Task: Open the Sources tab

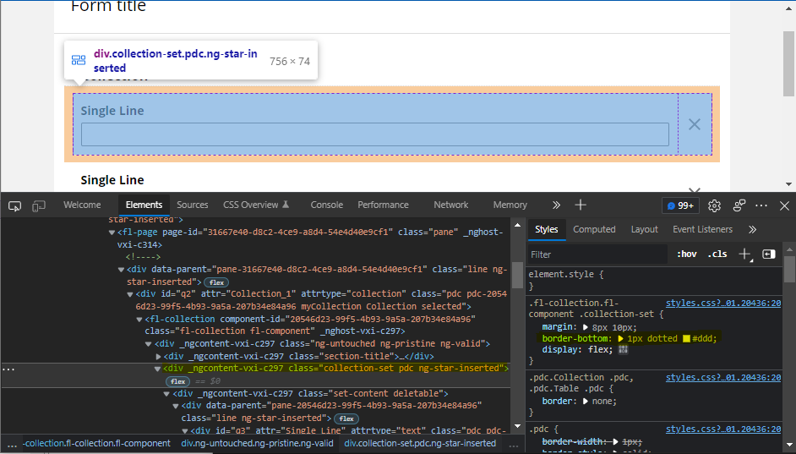Action: [193, 205]
